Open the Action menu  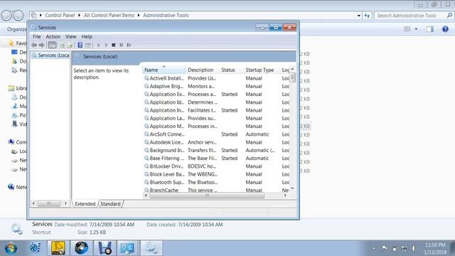53,36
